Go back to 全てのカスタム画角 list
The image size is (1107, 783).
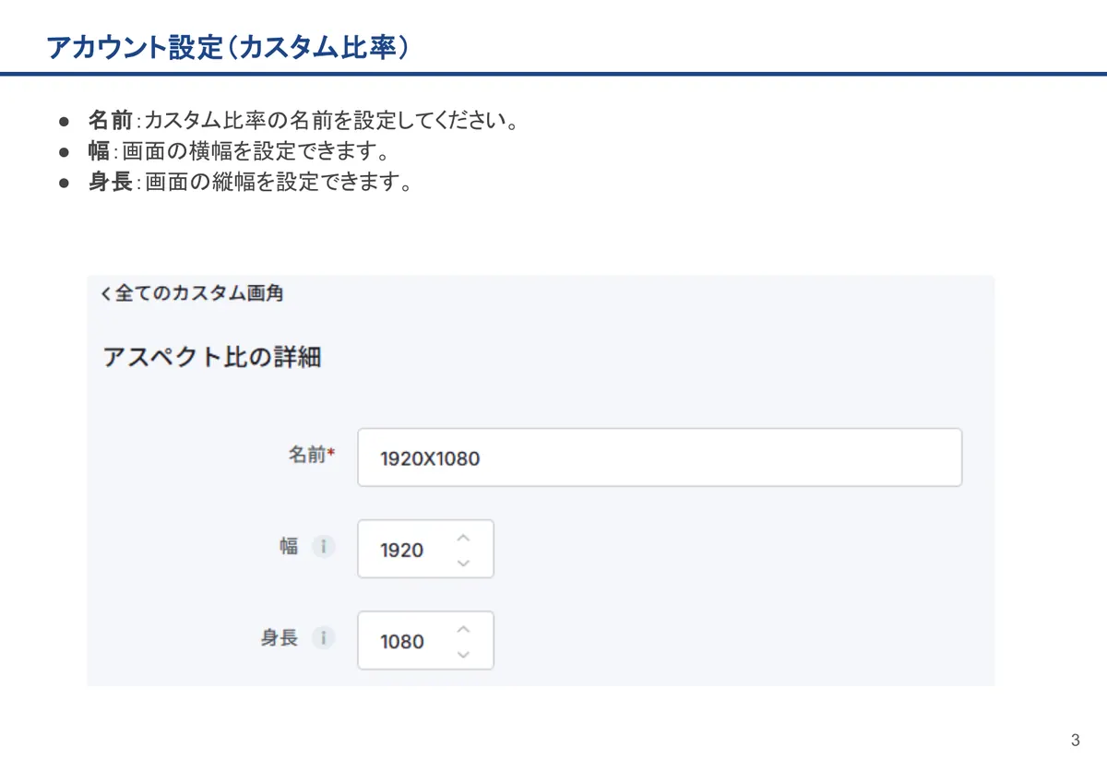click(x=191, y=293)
